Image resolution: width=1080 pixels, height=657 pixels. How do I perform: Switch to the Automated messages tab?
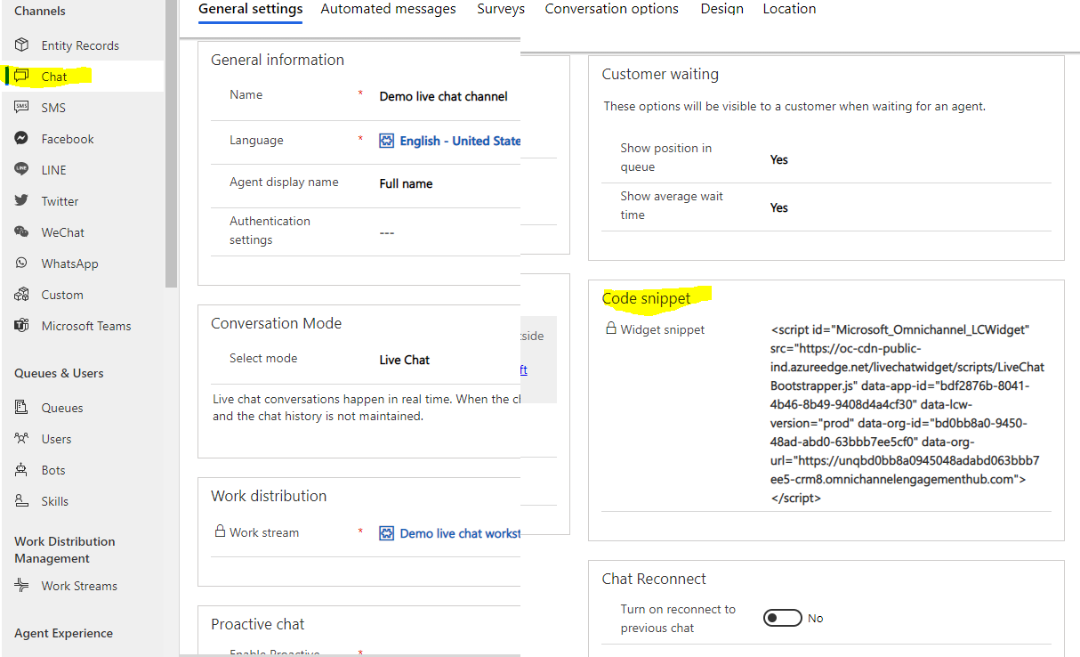pos(388,9)
